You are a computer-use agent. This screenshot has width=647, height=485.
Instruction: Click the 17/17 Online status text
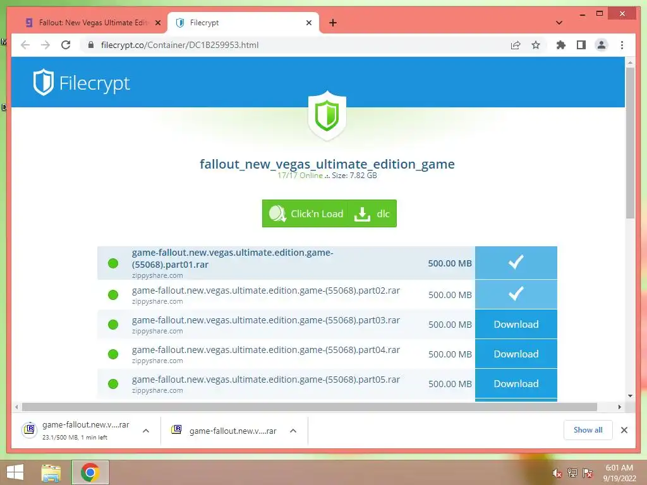click(300, 176)
